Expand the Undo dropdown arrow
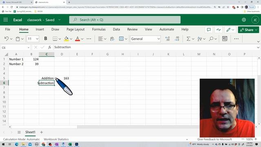 coord(11,39)
